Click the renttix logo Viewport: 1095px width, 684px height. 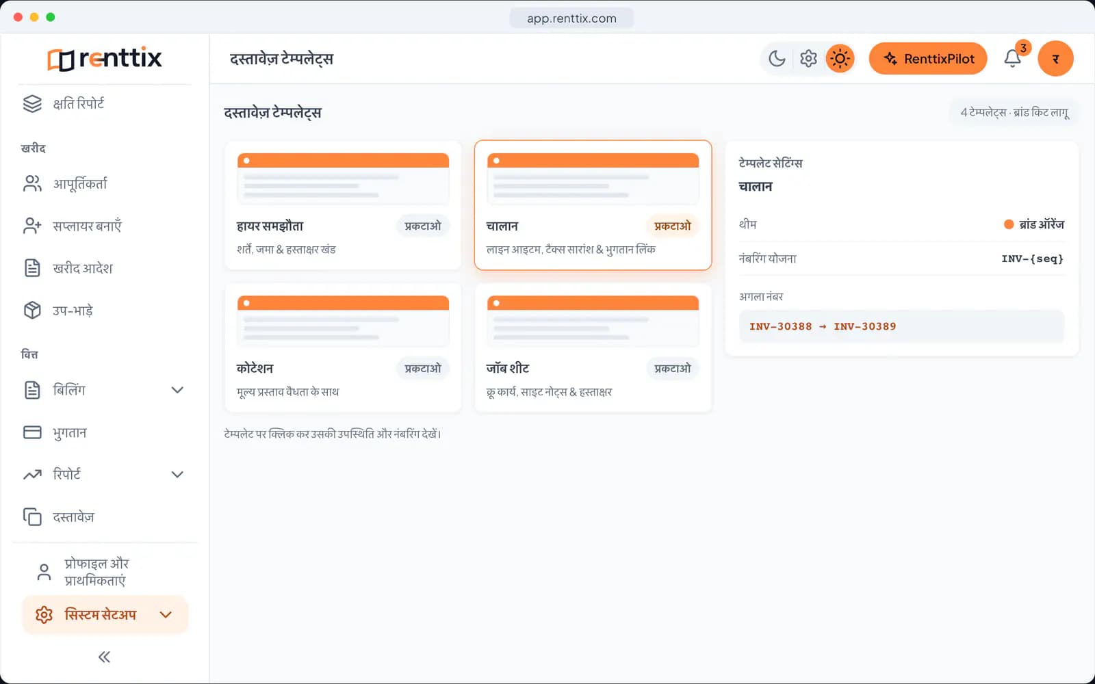tap(105, 59)
